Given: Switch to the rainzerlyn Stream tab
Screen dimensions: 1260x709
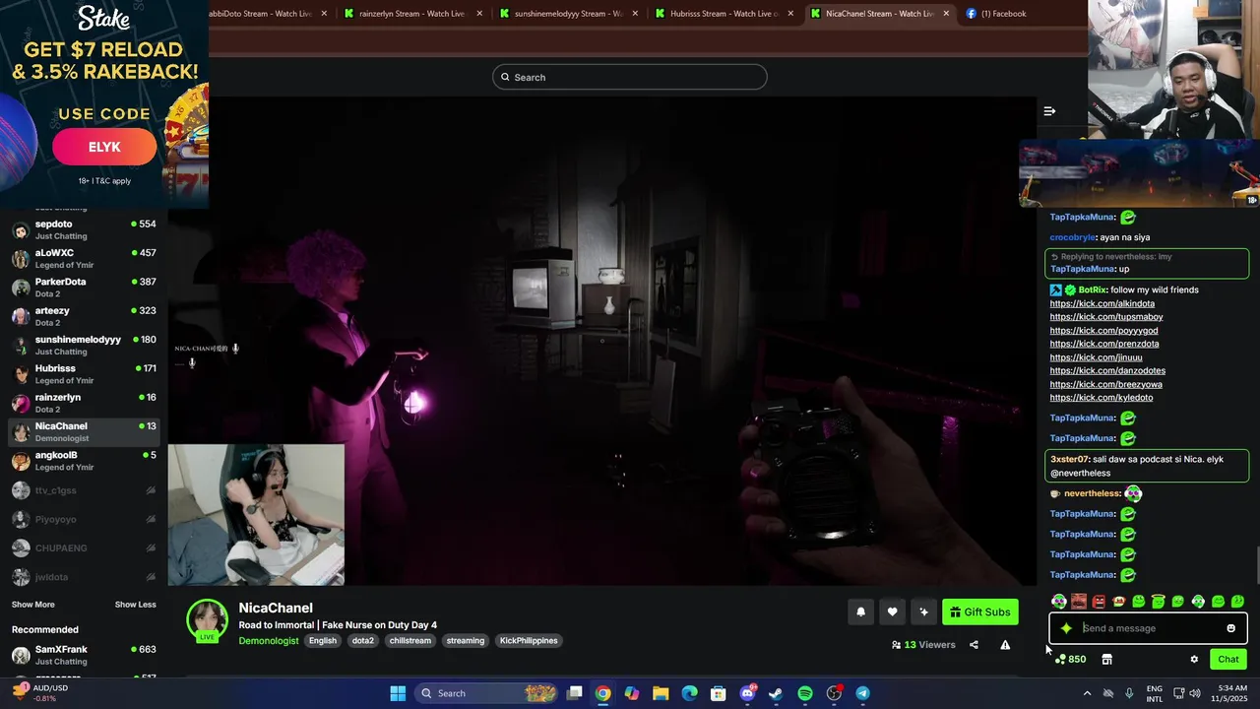Looking at the screenshot, I should (x=411, y=14).
